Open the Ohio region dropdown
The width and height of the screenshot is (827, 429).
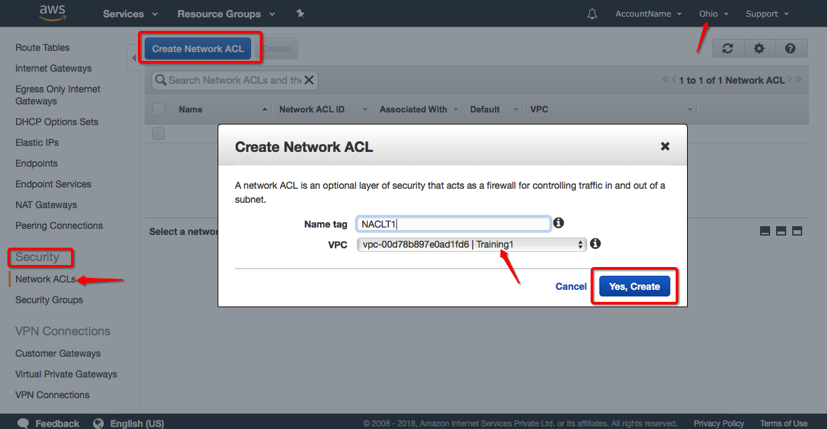713,14
